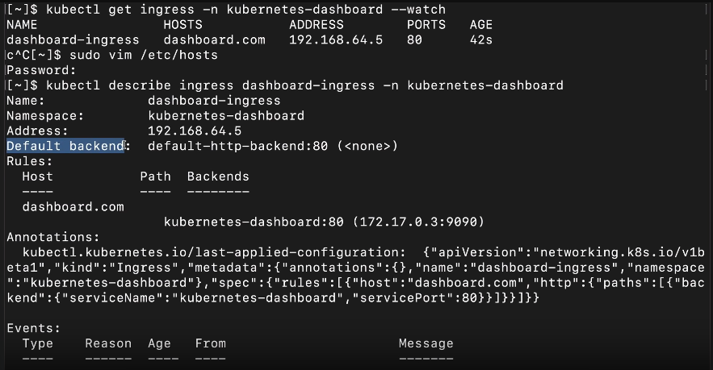
Task: Click the 'dashboard.com' host under Rules
Action: tap(73, 207)
